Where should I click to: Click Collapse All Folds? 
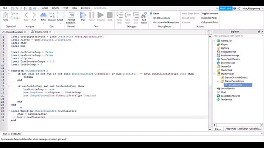[210, 22]
